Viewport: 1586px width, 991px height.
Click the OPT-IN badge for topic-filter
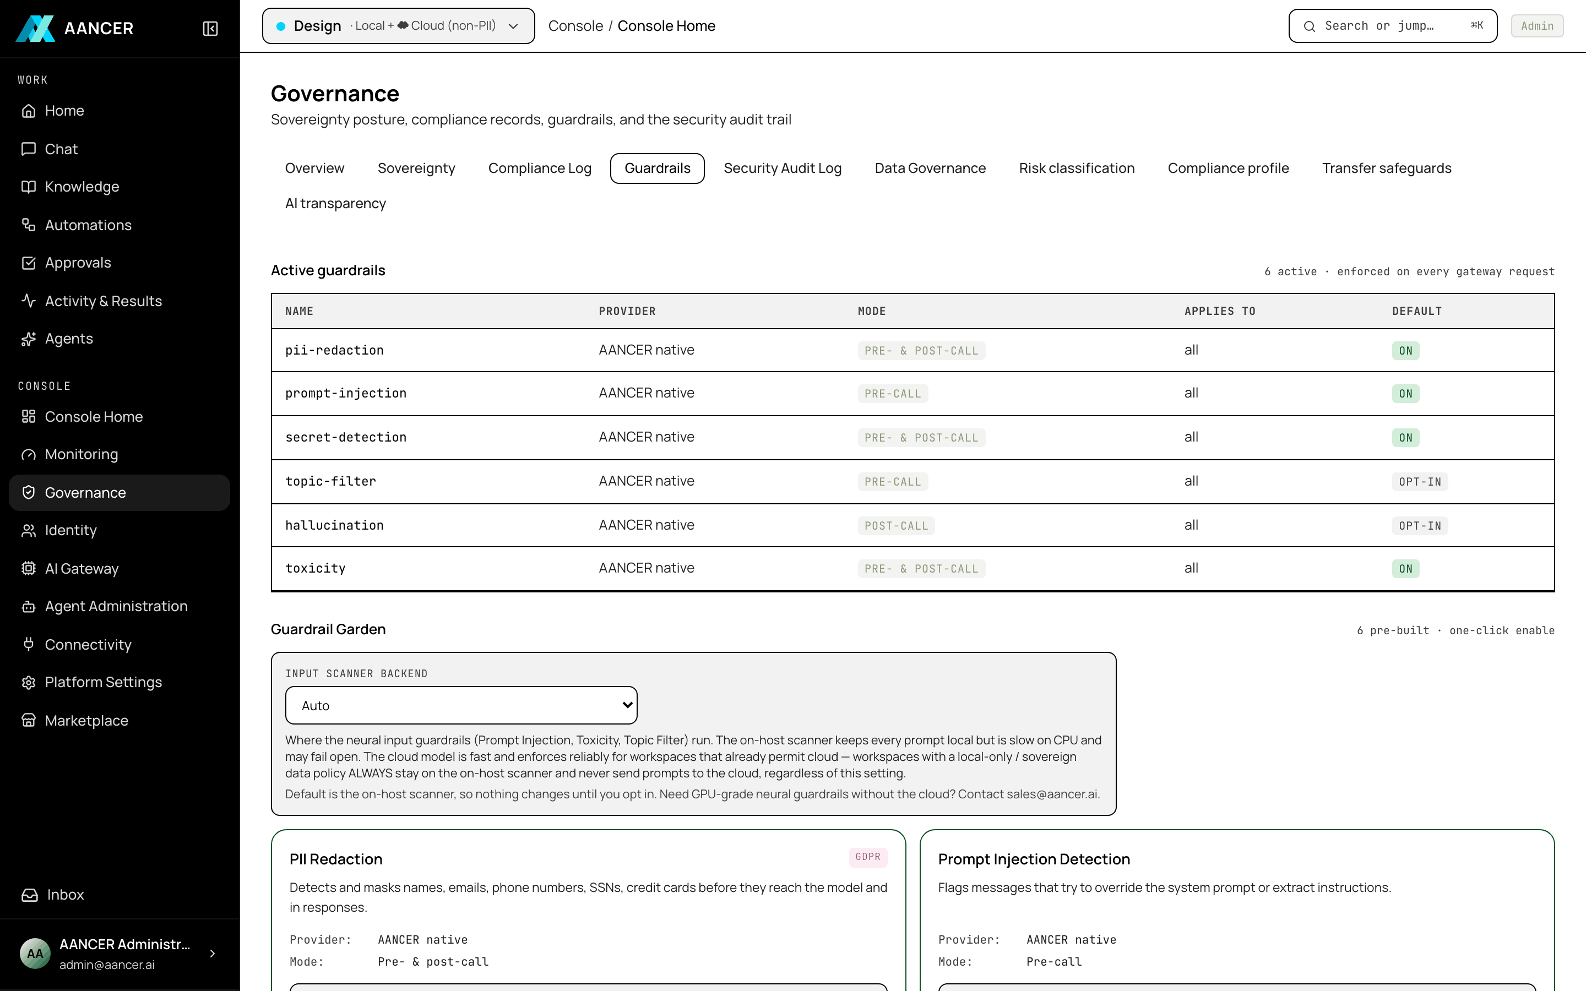pos(1420,482)
